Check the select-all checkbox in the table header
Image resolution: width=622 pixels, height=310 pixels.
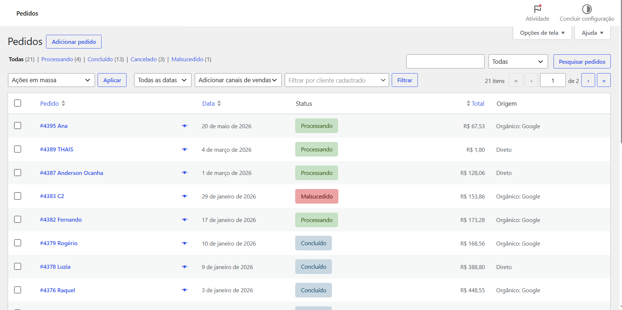17,103
